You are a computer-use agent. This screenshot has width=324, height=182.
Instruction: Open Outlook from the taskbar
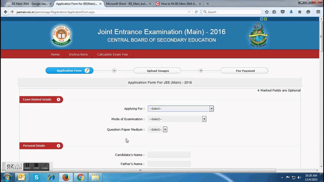pos(22,177)
